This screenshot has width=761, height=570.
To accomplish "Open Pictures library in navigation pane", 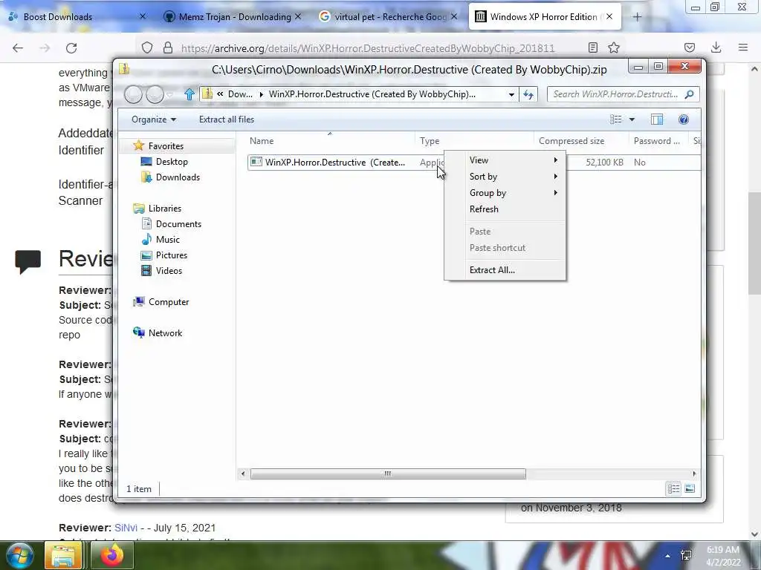I will (x=172, y=255).
